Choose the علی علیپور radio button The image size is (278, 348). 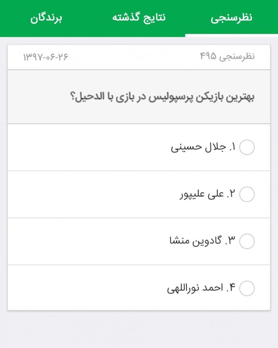click(247, 194)
